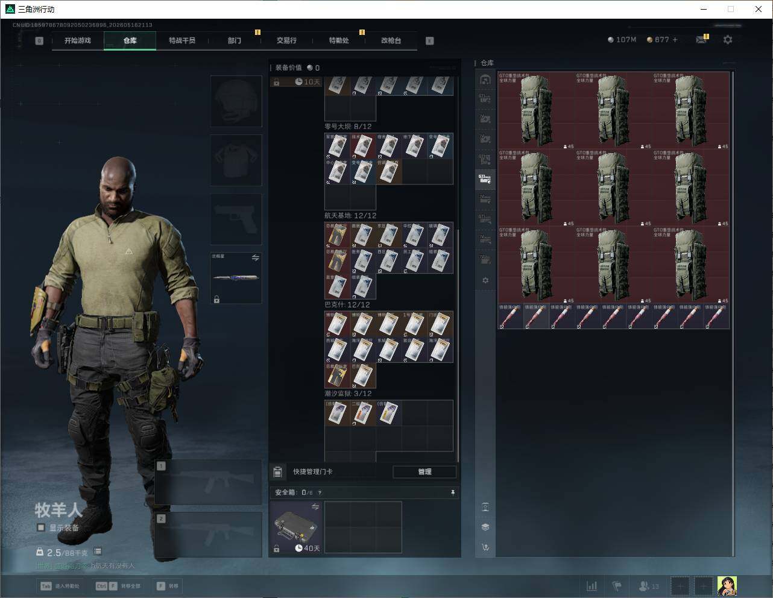The height and width of the screenshot is (598, 773).
Task: Switch to the 开始游戏 tab
Action: [78, 40]
